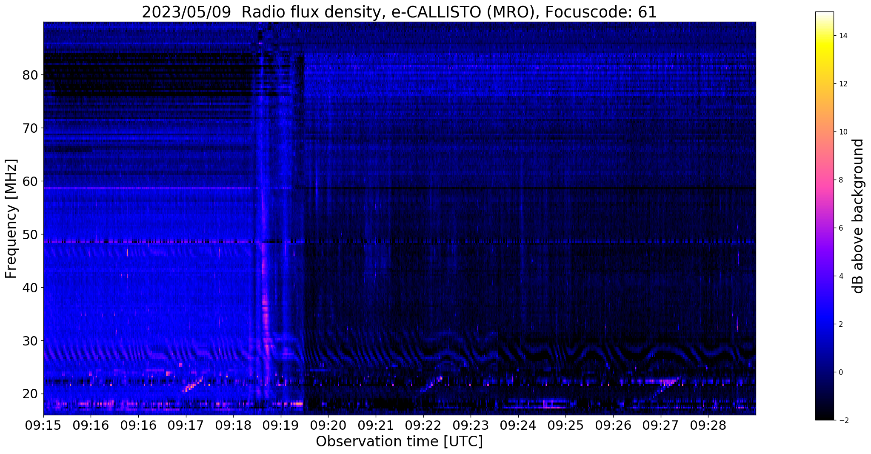871x454 pixels.
Task: Click the 30 MHz frequency tick label
Action: [x=30, y=341]
